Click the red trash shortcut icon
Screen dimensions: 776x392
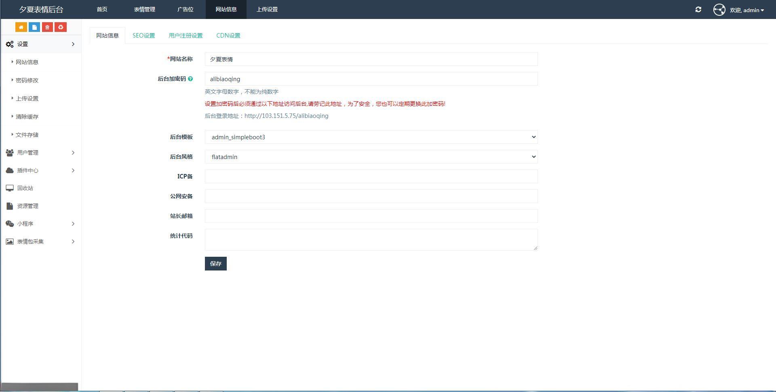pos(47,27)
